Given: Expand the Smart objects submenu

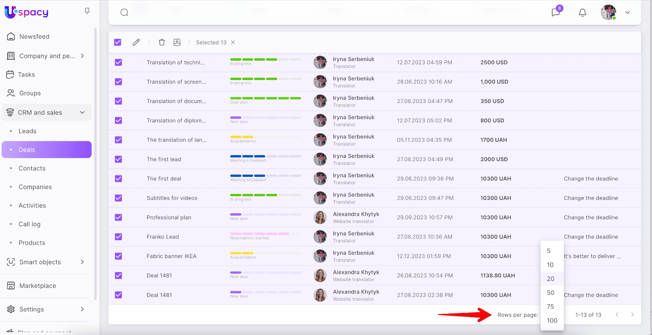Looking at the screenshot, I should [82, 262].
